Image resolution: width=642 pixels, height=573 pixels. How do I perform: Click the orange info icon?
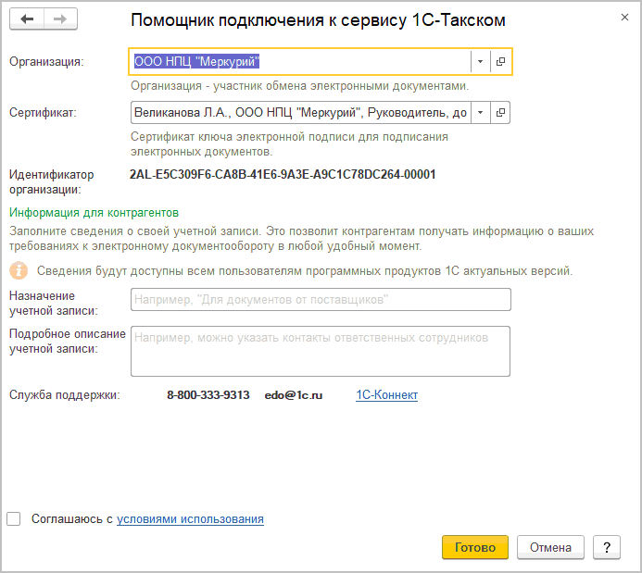[x=19, y=270]
